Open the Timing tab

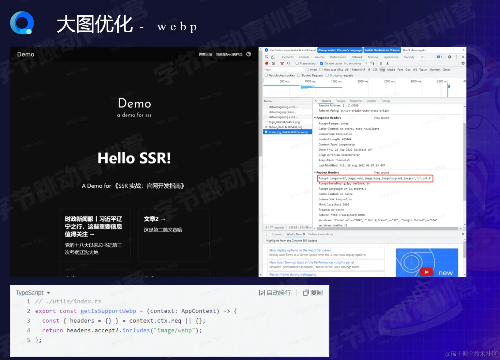tap(385, 101)
